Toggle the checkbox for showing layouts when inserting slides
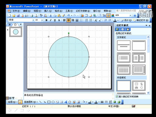Screen dimensions: 156x117 (x=117, y=97)
